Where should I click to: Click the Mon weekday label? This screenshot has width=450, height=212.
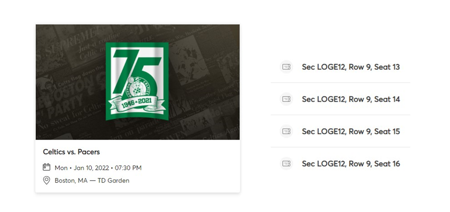point(61,168)
